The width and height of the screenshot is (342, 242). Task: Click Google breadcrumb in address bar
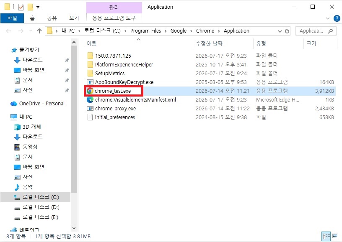(179, 31)
